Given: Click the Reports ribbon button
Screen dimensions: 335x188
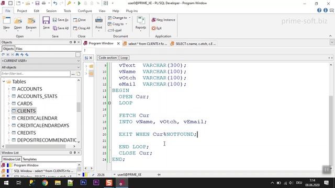Looking at the screenshot, I should tap(141, 24).
